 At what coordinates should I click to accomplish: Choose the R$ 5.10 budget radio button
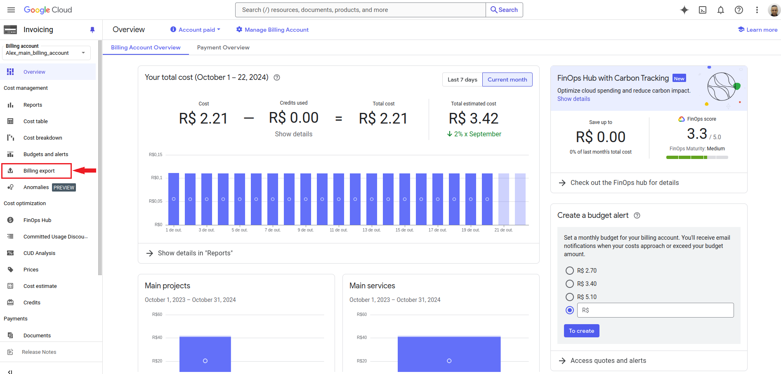point(570,297)
